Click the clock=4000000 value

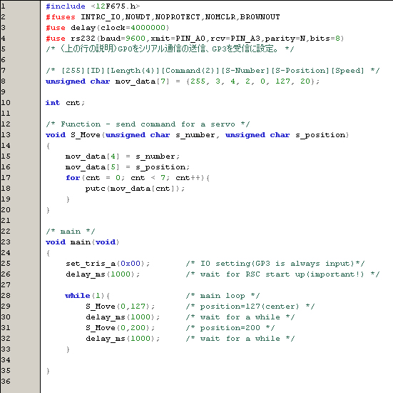click(135, 28)
